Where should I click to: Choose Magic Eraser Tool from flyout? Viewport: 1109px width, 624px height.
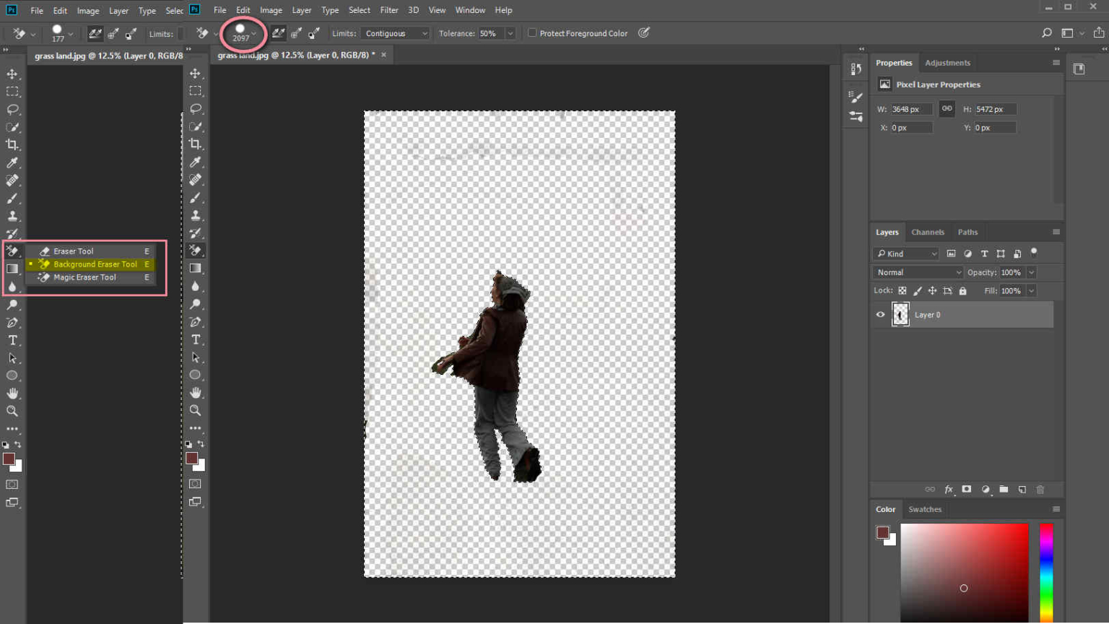coord(84,277)
